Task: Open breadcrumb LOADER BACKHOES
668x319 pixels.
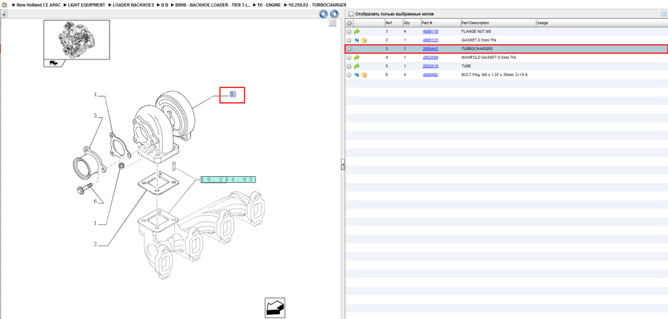Action: [x=134, y=5]
